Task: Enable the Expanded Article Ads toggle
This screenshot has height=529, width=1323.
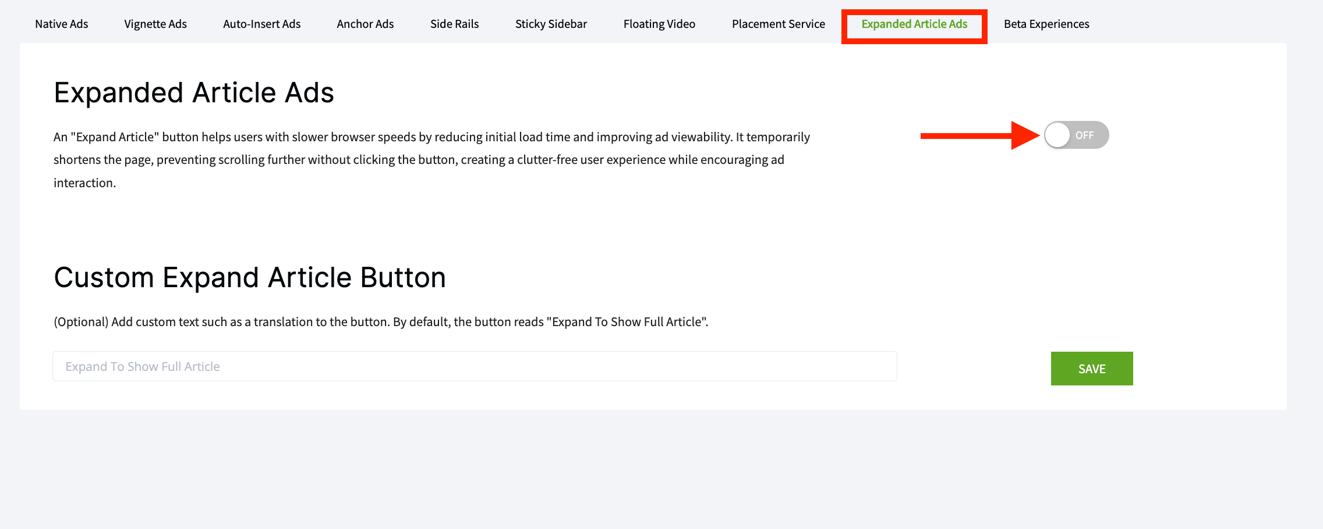Action: tap(1076, 135)
